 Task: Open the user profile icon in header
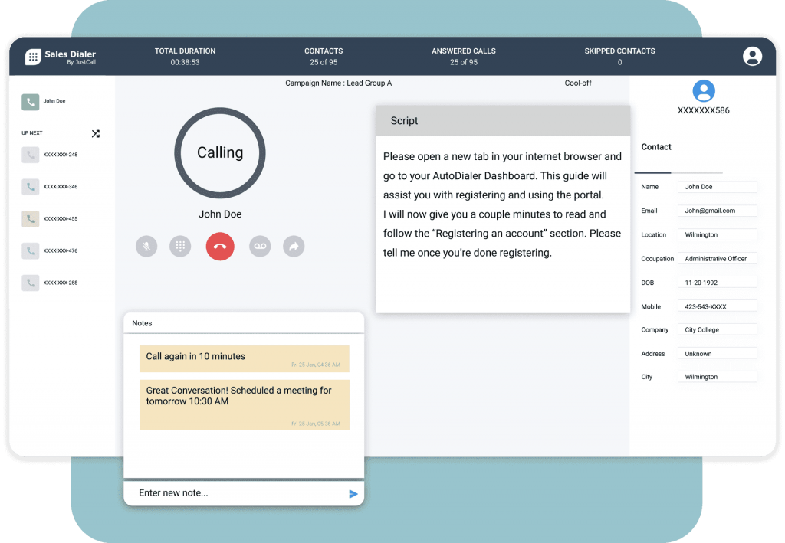753,56
